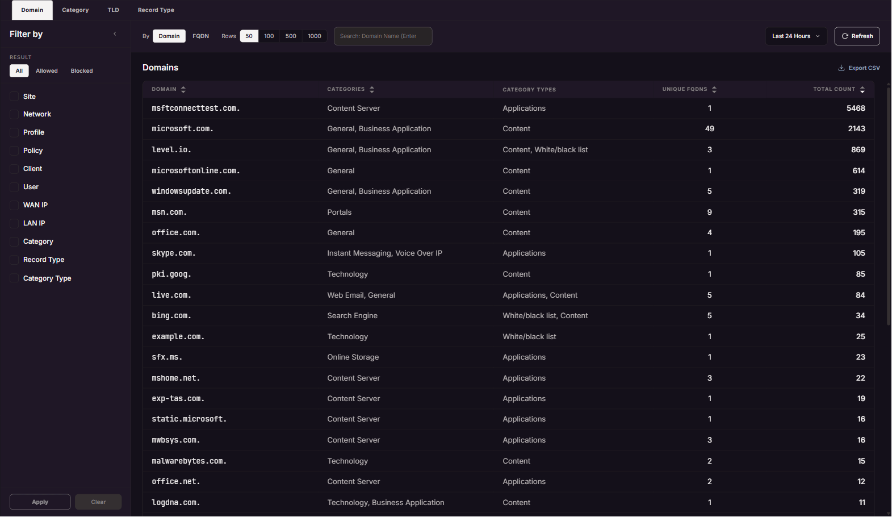Click the 5468 total count value

[856, 109]
